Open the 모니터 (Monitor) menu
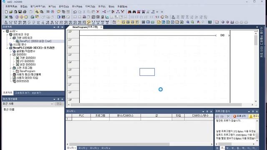 [x=77, y=7]
